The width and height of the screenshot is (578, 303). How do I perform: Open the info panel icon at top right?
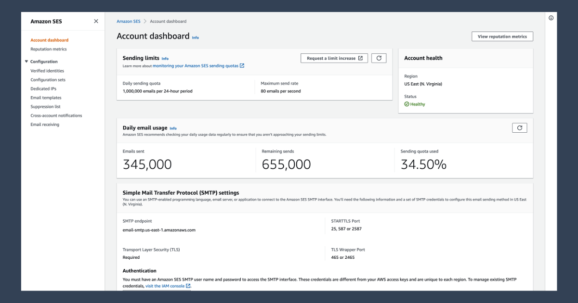click(x=551, y=18)
